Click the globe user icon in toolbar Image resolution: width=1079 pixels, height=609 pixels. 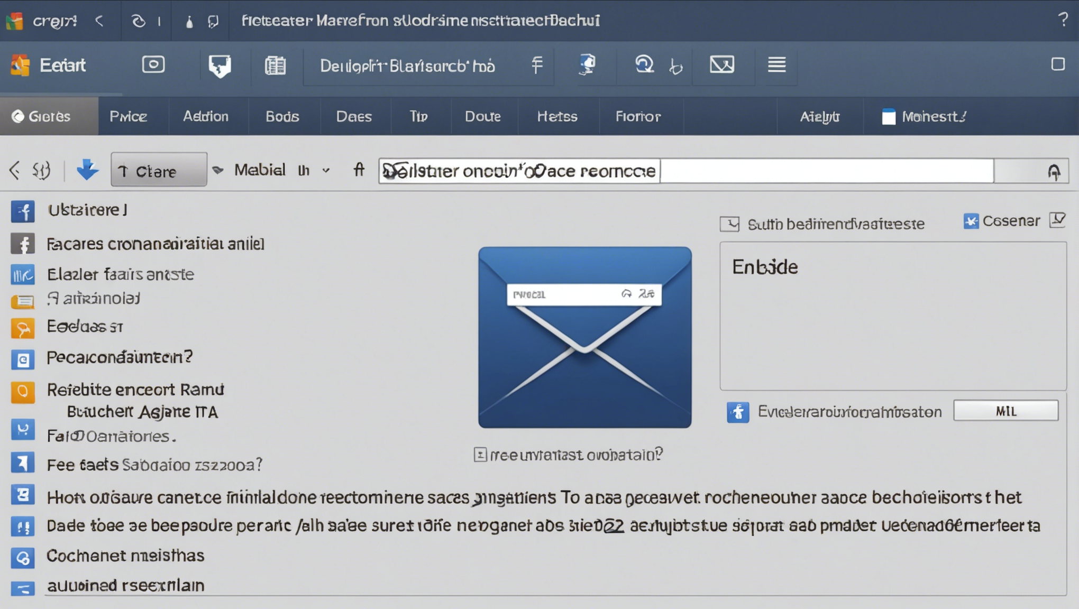[x=587, y=64]
